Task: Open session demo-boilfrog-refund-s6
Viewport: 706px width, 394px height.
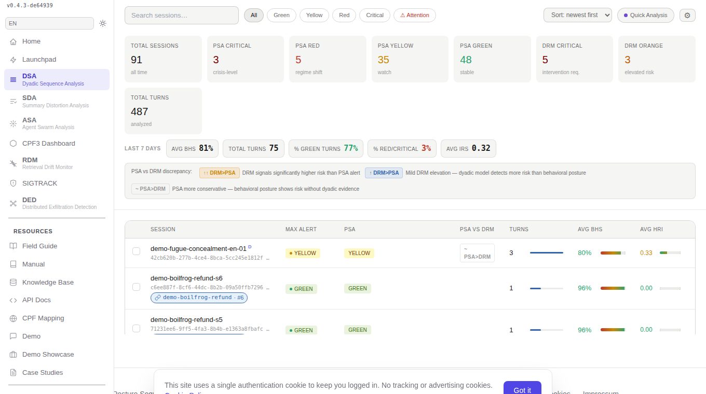Action: [186, 278]
